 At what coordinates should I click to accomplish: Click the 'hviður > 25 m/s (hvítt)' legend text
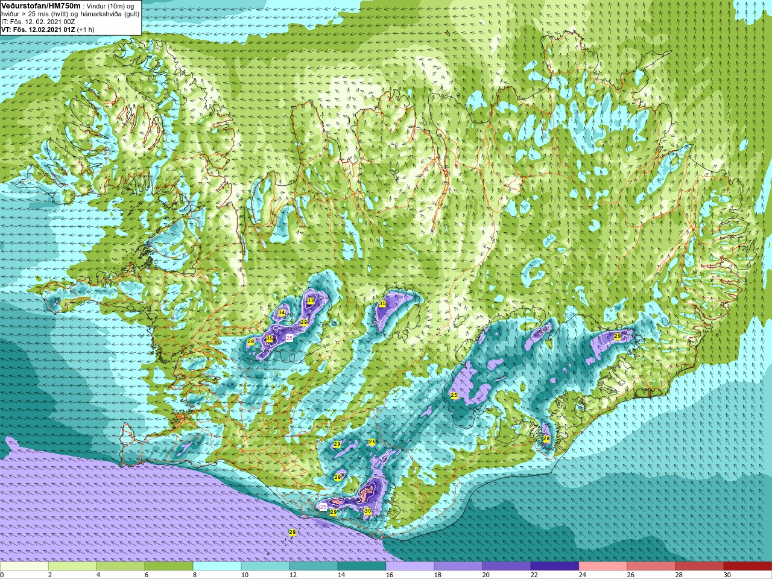tap(35, 13)
